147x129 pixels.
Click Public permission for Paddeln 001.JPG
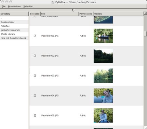point(83,36)
